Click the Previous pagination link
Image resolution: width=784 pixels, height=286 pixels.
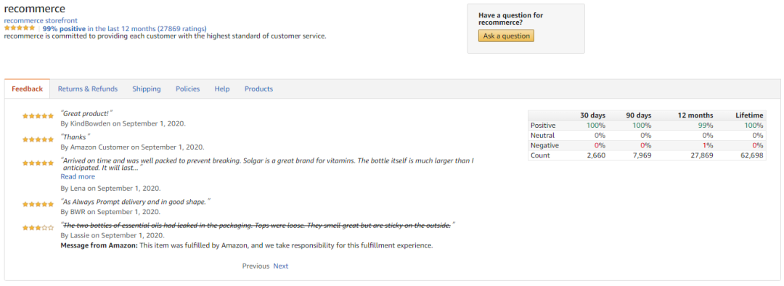tap(256, 266)
